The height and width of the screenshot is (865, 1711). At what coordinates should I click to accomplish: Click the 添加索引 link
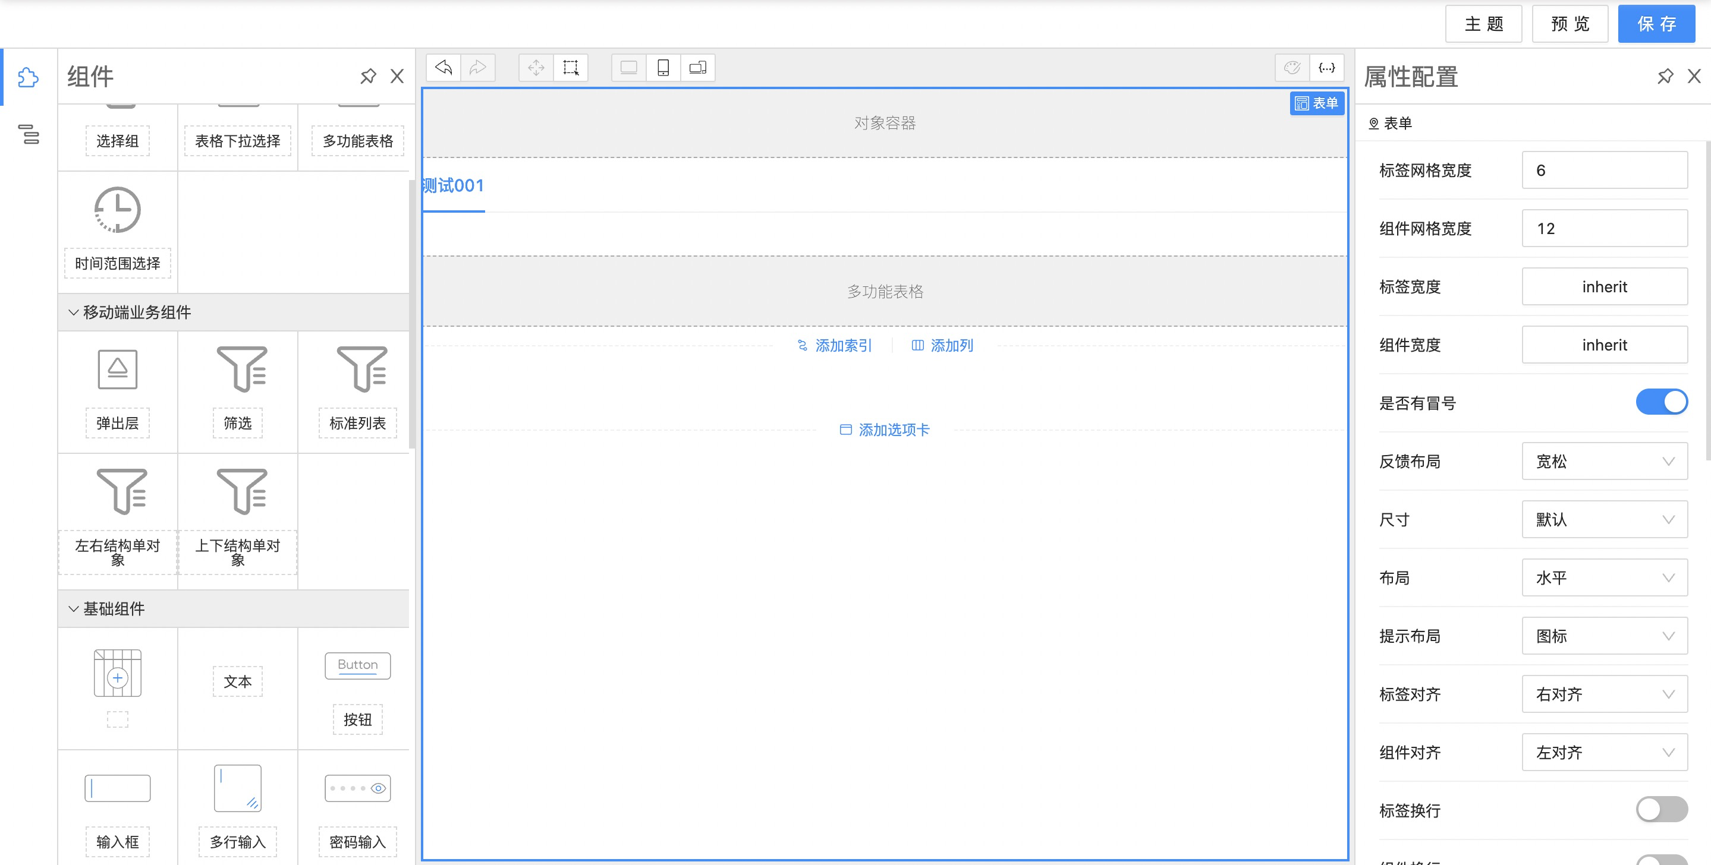point(834,345)
